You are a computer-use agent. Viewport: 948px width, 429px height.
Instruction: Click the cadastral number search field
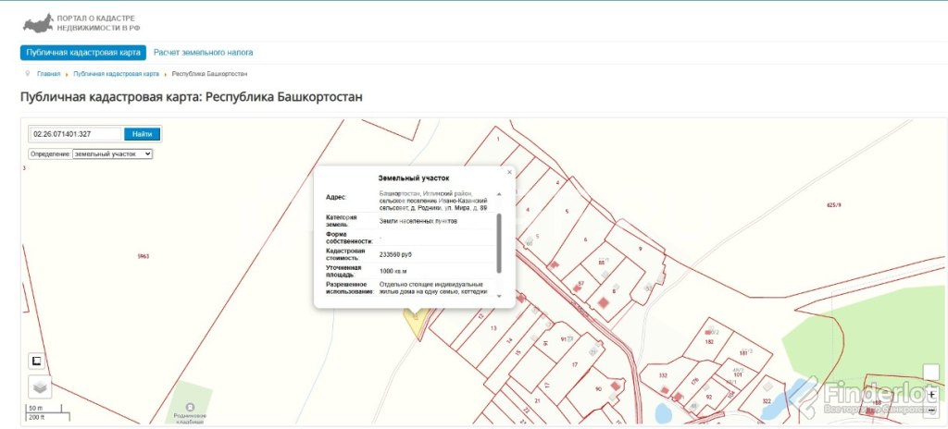(77, 134)
